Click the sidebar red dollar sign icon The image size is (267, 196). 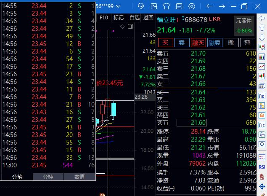262,177
